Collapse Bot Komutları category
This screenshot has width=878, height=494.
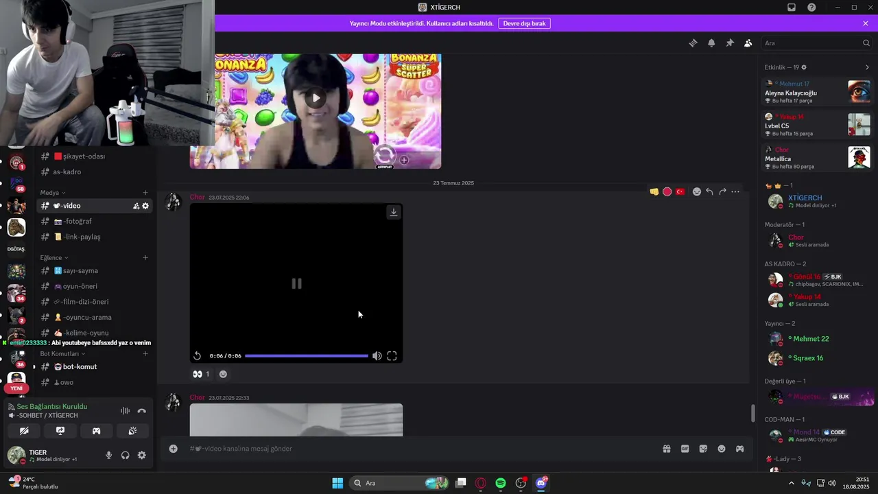62,354
